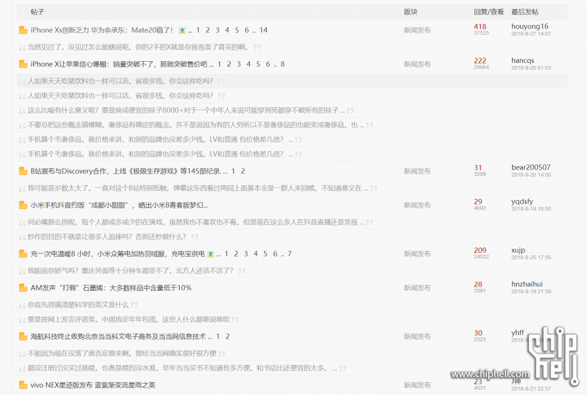The height and width of the screenshot is (395, 587).
Task: Open thread AM发声 打假 石墨烯
Action: [x=111, y=288]
